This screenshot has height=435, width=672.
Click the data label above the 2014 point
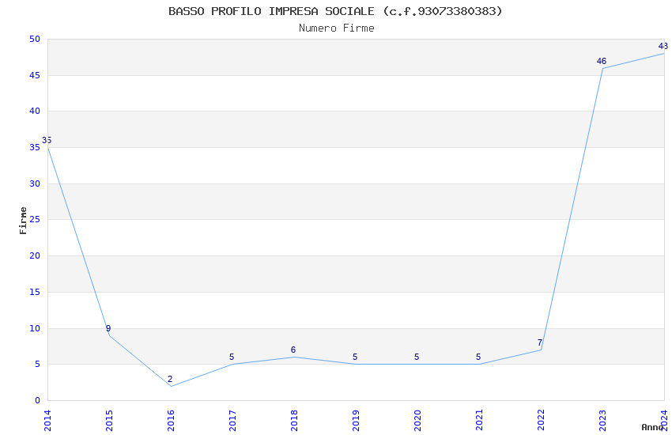(x=47, y=140)
